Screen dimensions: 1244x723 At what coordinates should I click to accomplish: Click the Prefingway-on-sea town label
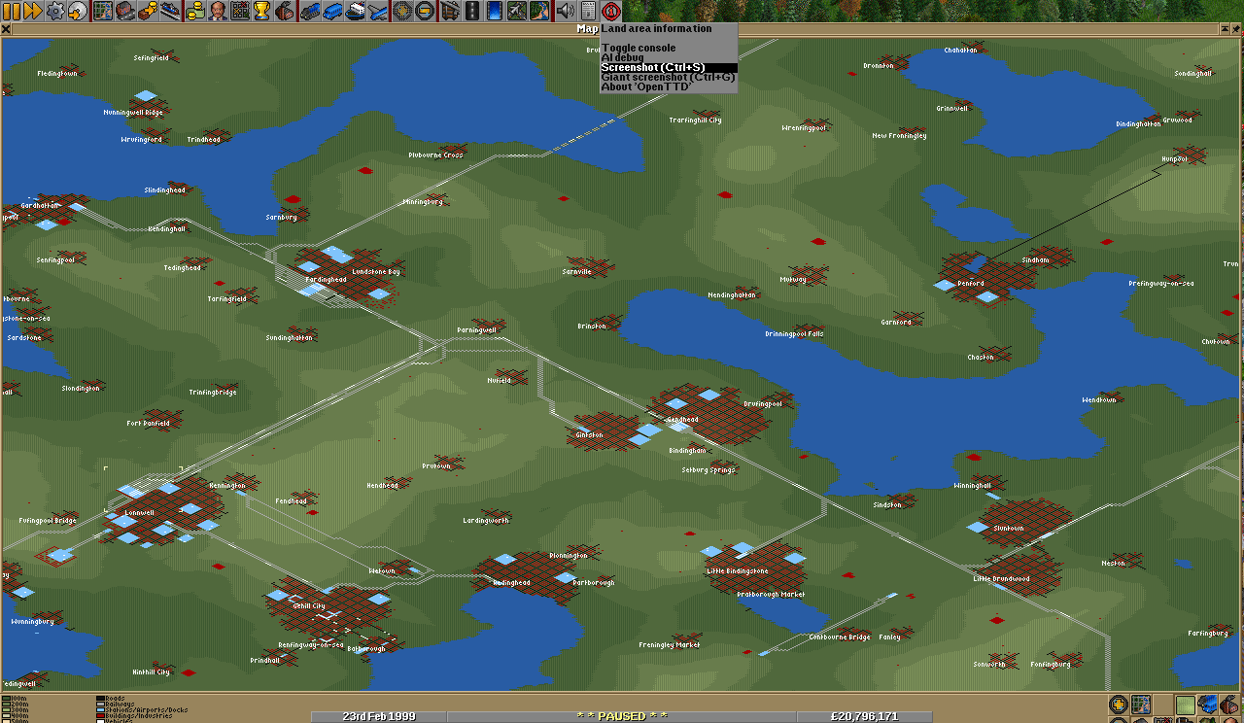point(1161,283)
